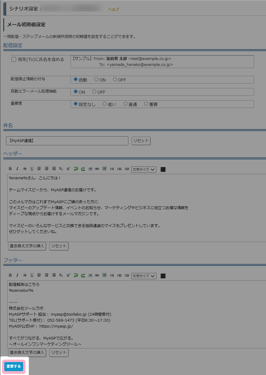
Task: Turn 自動エラーメール処理機能 to OFF
Action: pos(94,92)
